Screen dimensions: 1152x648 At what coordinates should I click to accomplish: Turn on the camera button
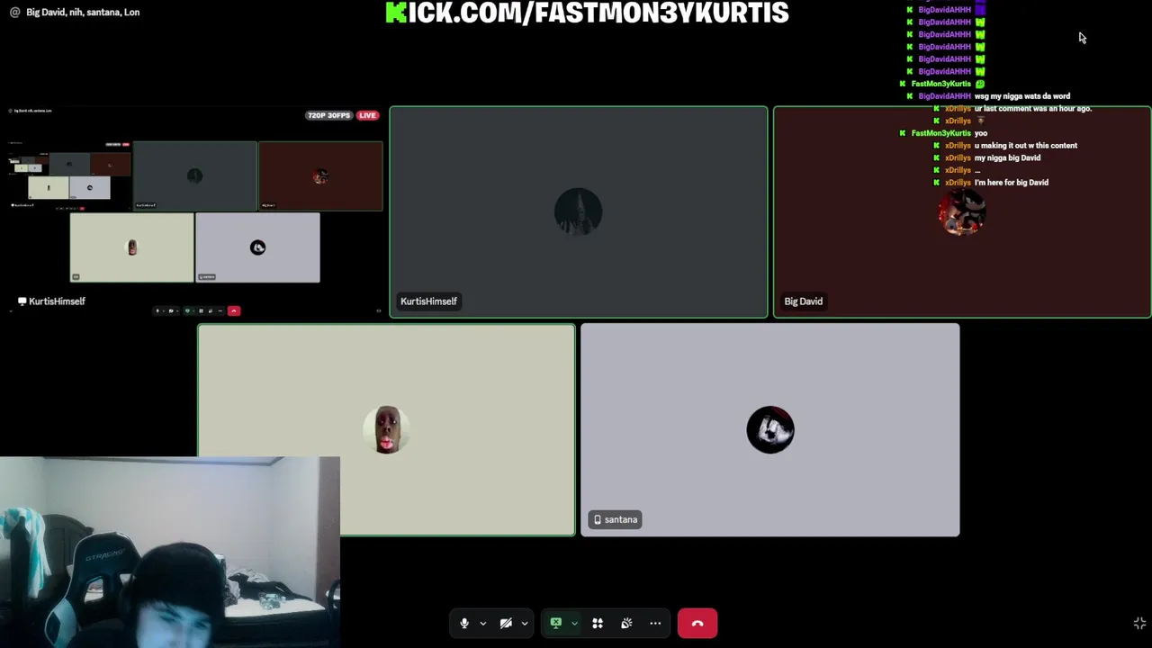pyautogui.click(x=506, y=623)
